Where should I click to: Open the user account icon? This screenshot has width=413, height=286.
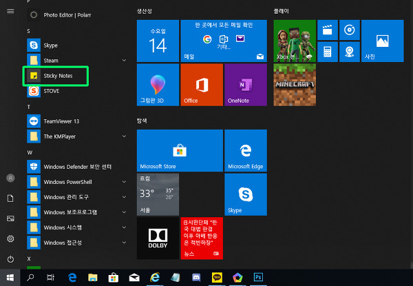tap(10, 178)
